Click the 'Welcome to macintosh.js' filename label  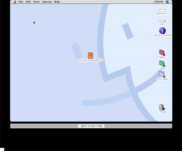90,60
